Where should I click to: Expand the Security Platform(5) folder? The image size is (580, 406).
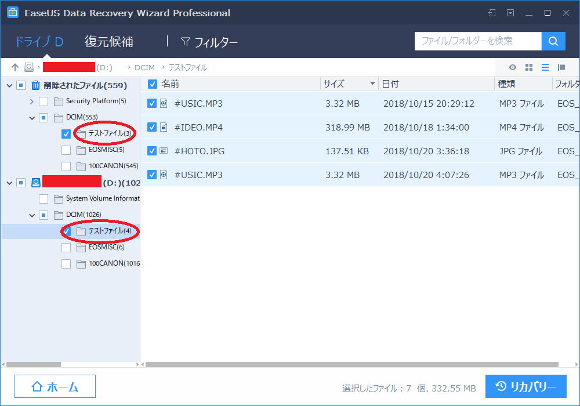(32, 101)
